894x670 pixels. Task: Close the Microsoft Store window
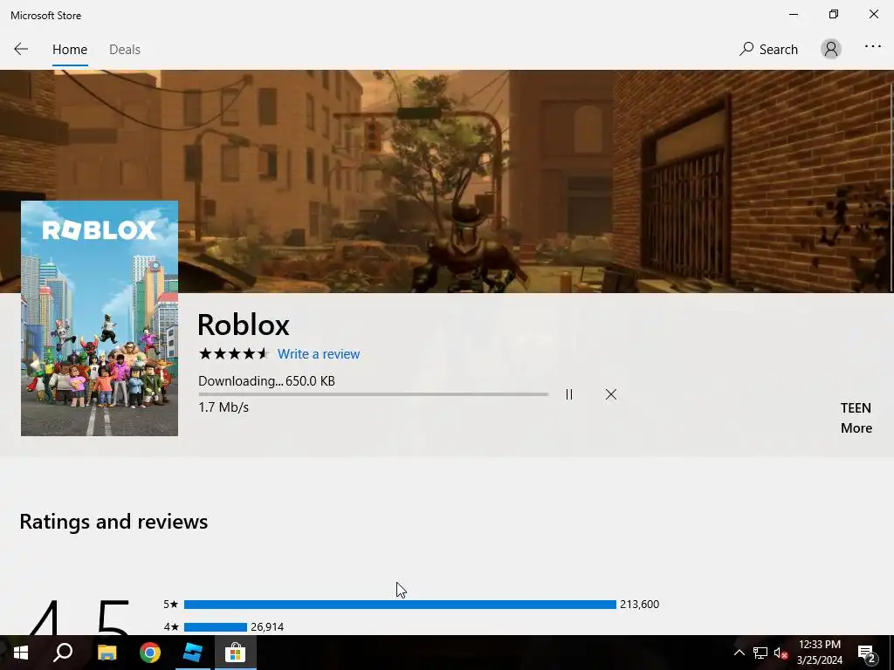pyautogui.click(x=873, y=14)
